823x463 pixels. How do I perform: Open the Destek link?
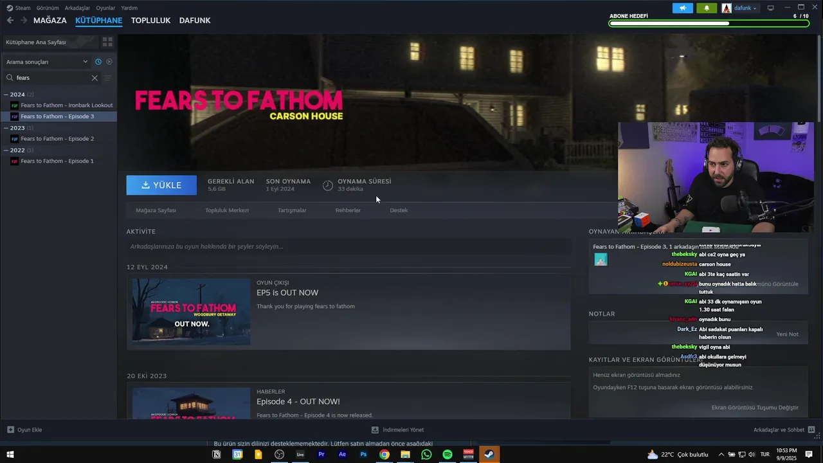(x=399, y=210)
